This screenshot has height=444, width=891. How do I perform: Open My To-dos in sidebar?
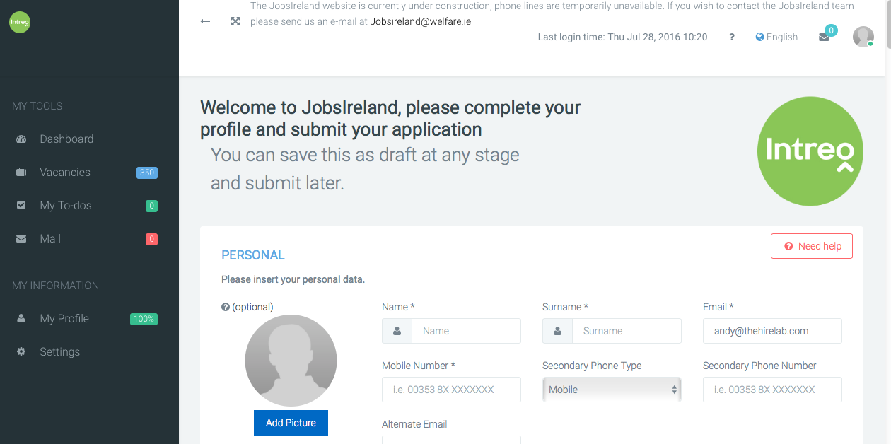pyautogui.click(x=66, y=206)
